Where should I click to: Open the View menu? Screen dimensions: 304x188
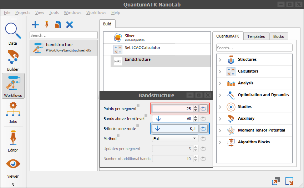[x=40, y=13]
